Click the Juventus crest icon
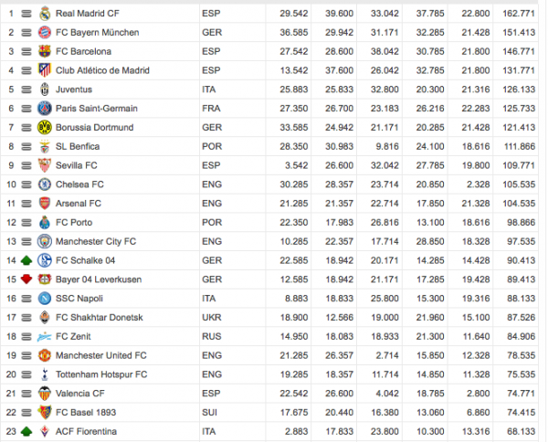This screenshot has width=548, height=442. tap(44, 89)
